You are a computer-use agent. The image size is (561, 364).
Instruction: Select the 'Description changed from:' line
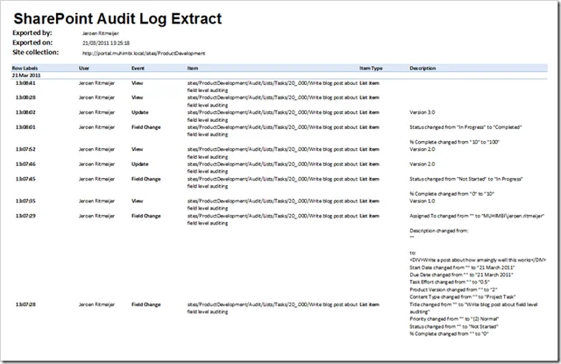click(439, 231)
